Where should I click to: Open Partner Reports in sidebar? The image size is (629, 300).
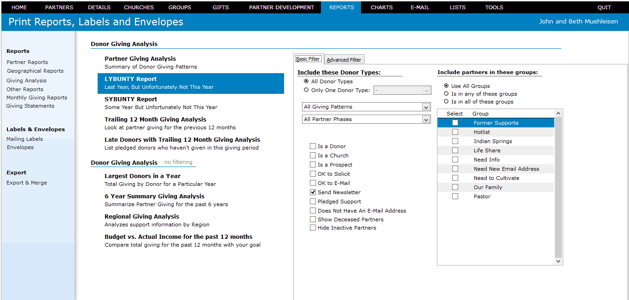(27, 62)
